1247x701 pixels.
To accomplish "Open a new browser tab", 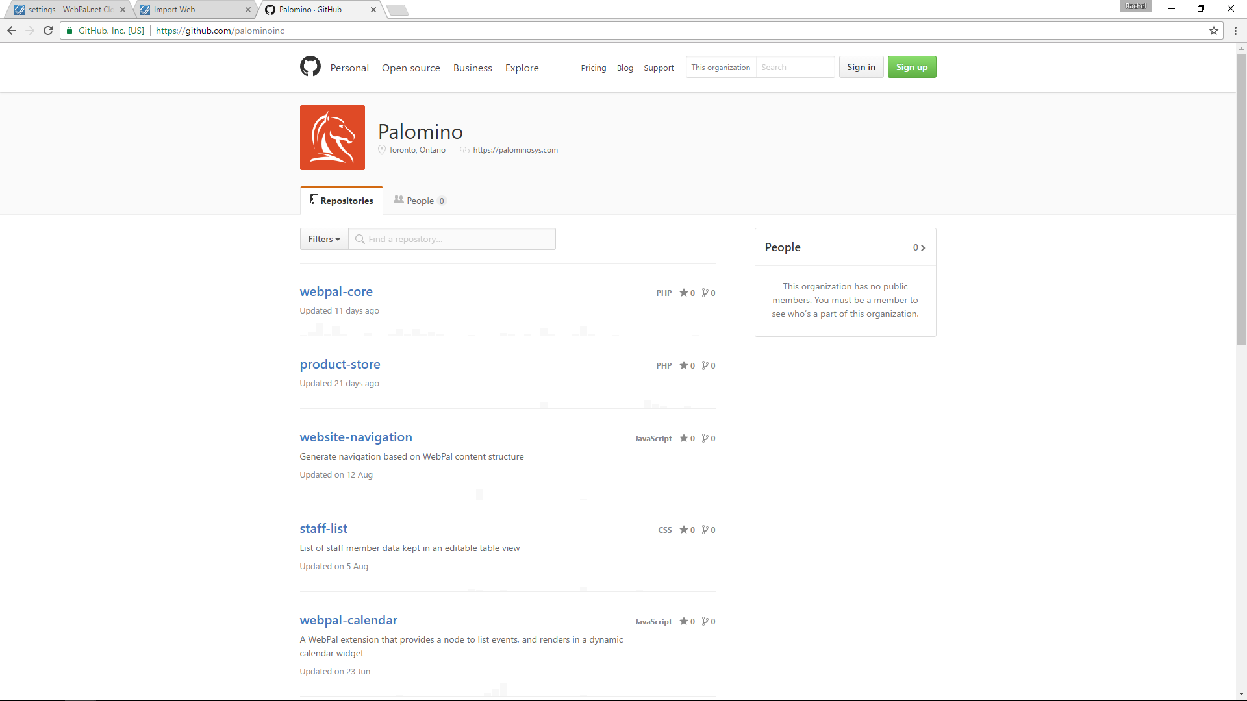I will pyautogui.click(x=397, y=10).
